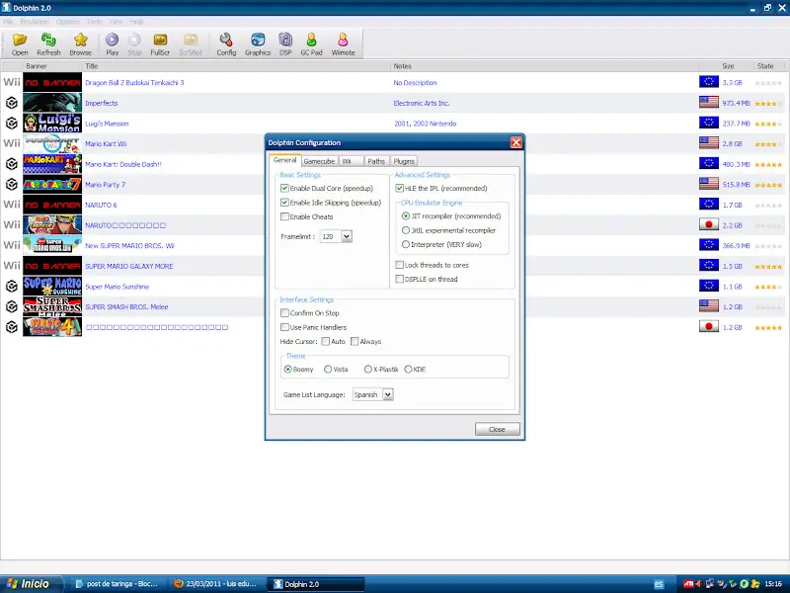The height and width of the screenshot is (593, 790).
Task: Click GameCube icon beside Imperfects
Action: [x=12, y=103]
